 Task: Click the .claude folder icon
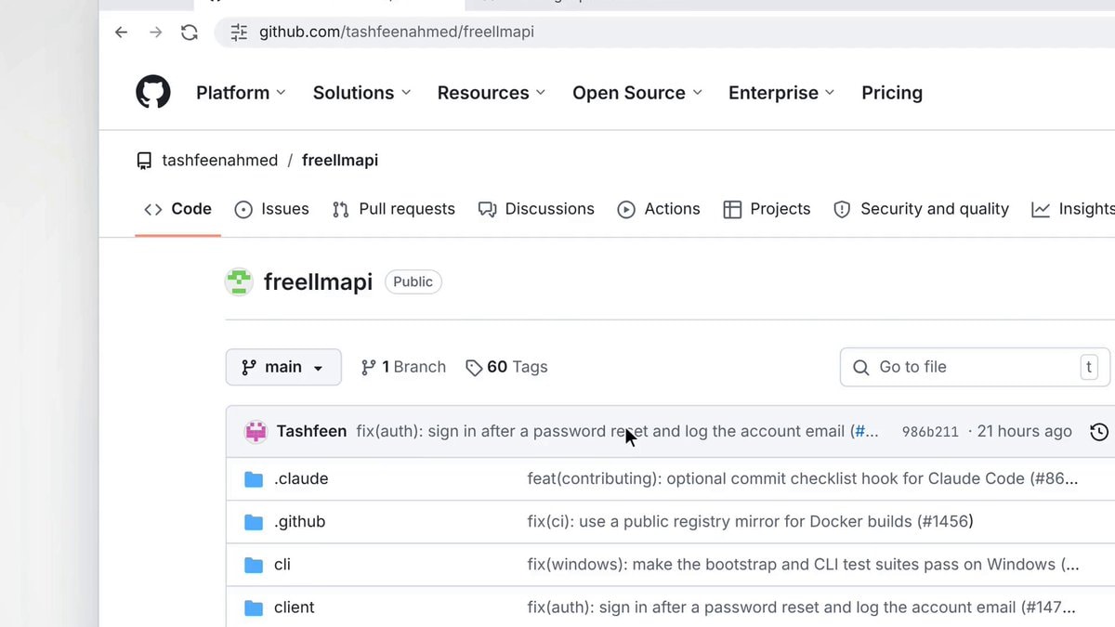254,479
